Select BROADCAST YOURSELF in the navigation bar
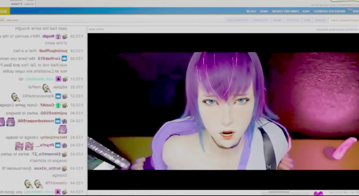 pyautogui.click(x=329, y=11)
